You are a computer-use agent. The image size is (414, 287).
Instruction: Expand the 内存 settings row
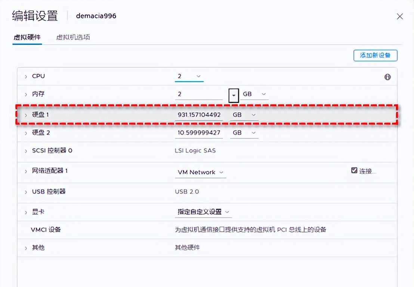25,94
